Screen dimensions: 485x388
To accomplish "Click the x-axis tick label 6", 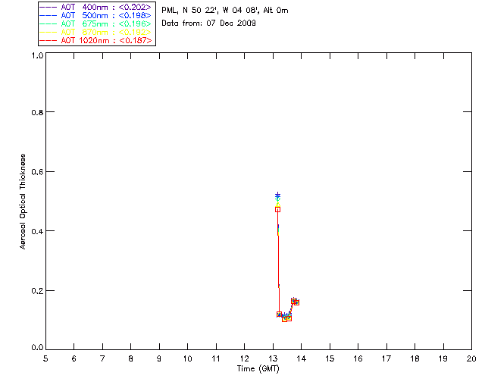I will (74, 358).
